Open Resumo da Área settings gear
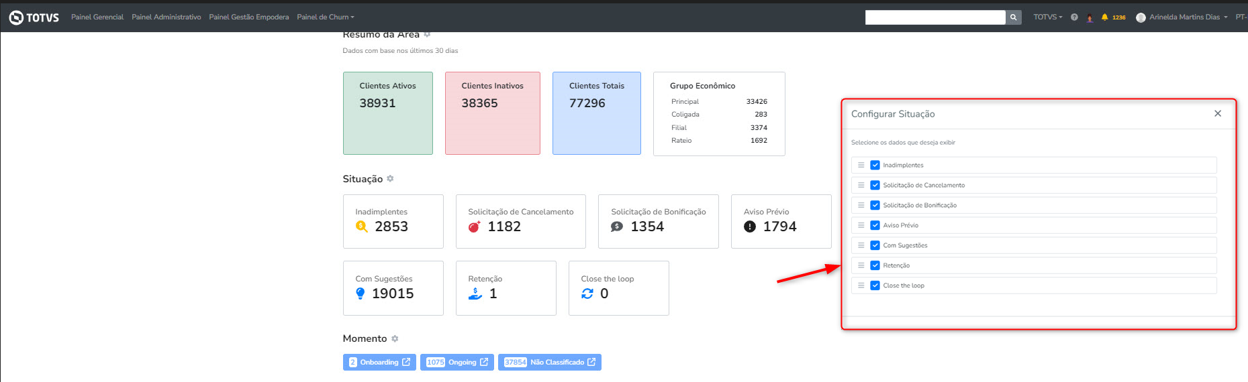 [427, 34]
